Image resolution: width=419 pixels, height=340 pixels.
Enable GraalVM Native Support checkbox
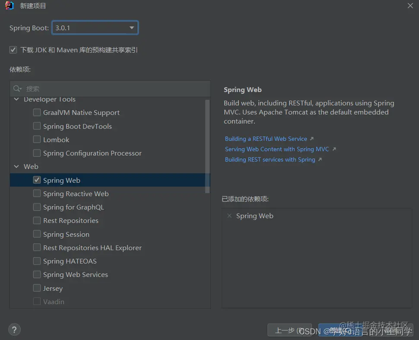(37, 112)
